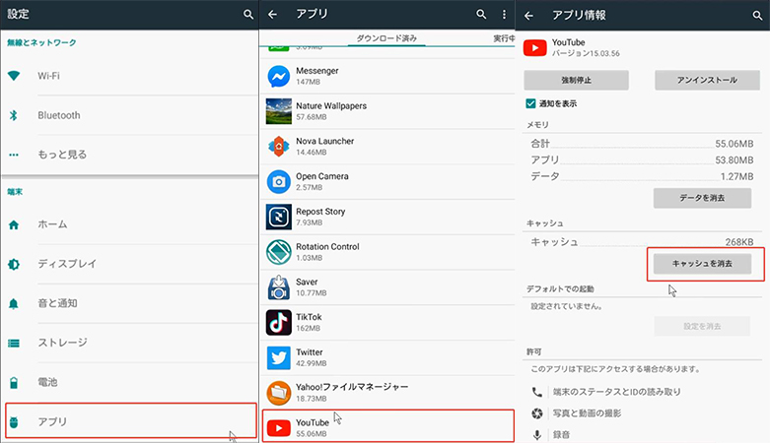770x443 pixels.
Task: Toggle the 通知を表示 checkbox
Action: click(530, 103)
